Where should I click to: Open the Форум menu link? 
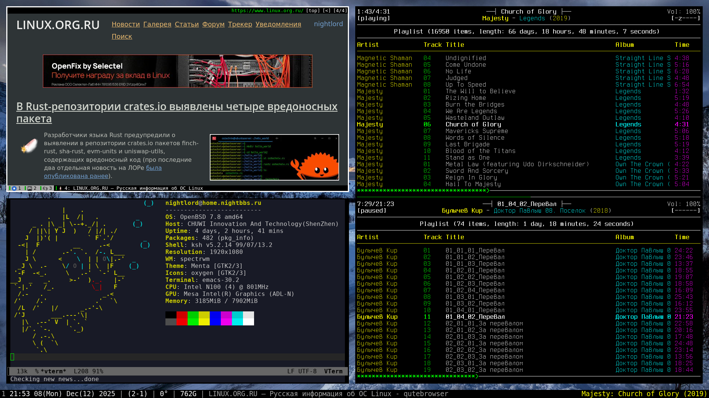tap(213, 24)
